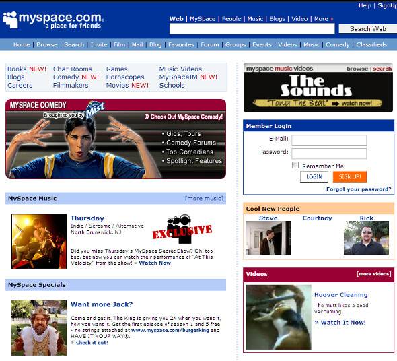Click Steve's profile photo

click(268, 238)
